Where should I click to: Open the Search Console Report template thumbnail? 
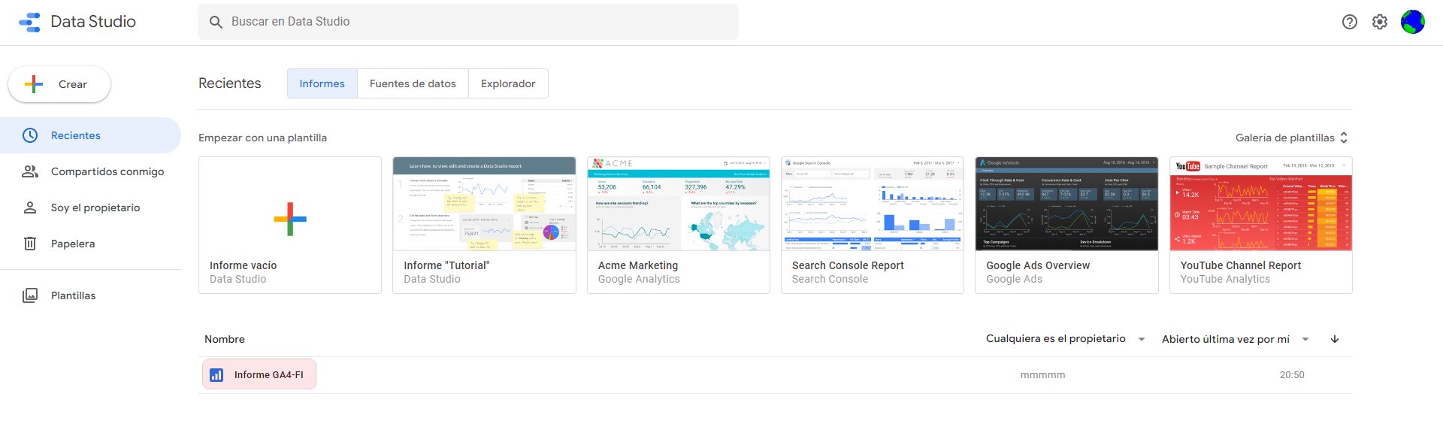[x=873, y=204]
